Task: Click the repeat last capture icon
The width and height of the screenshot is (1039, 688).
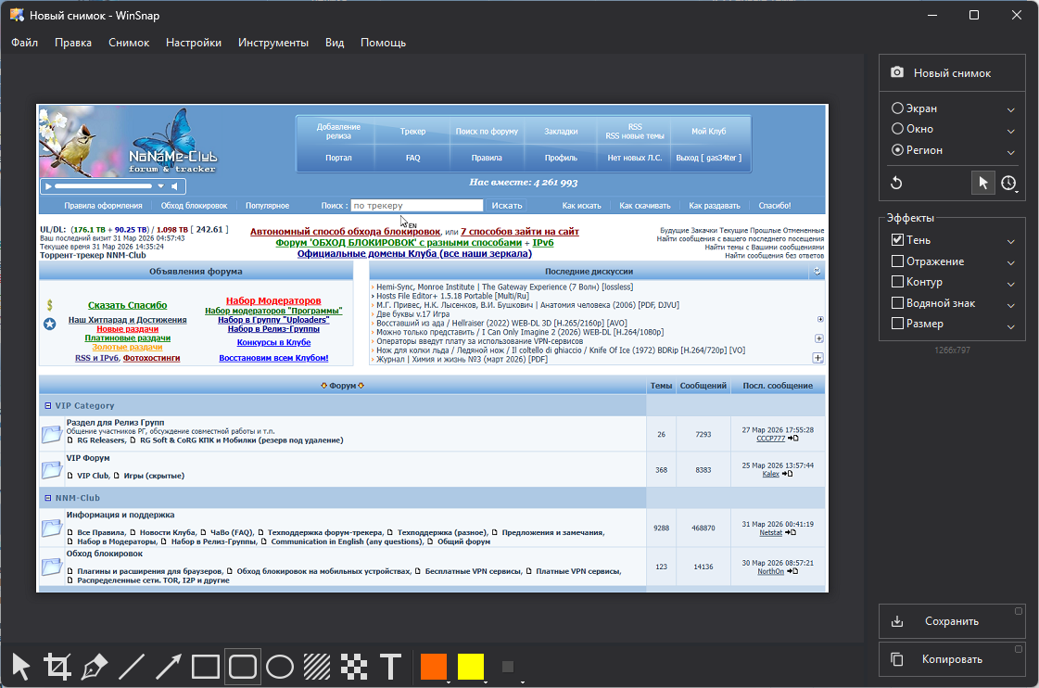Action: (896, 183)
